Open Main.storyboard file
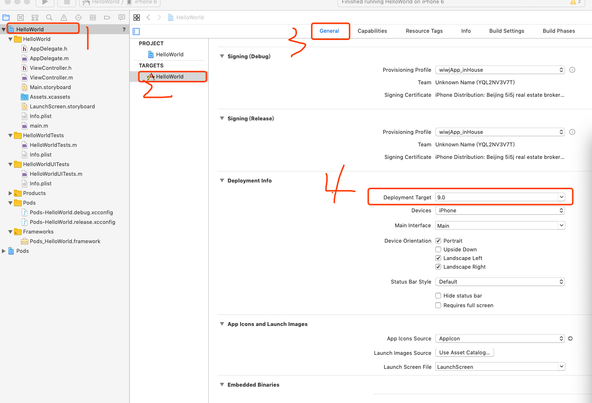Screen dimensions: 592x403 click(x=46, y=87)
